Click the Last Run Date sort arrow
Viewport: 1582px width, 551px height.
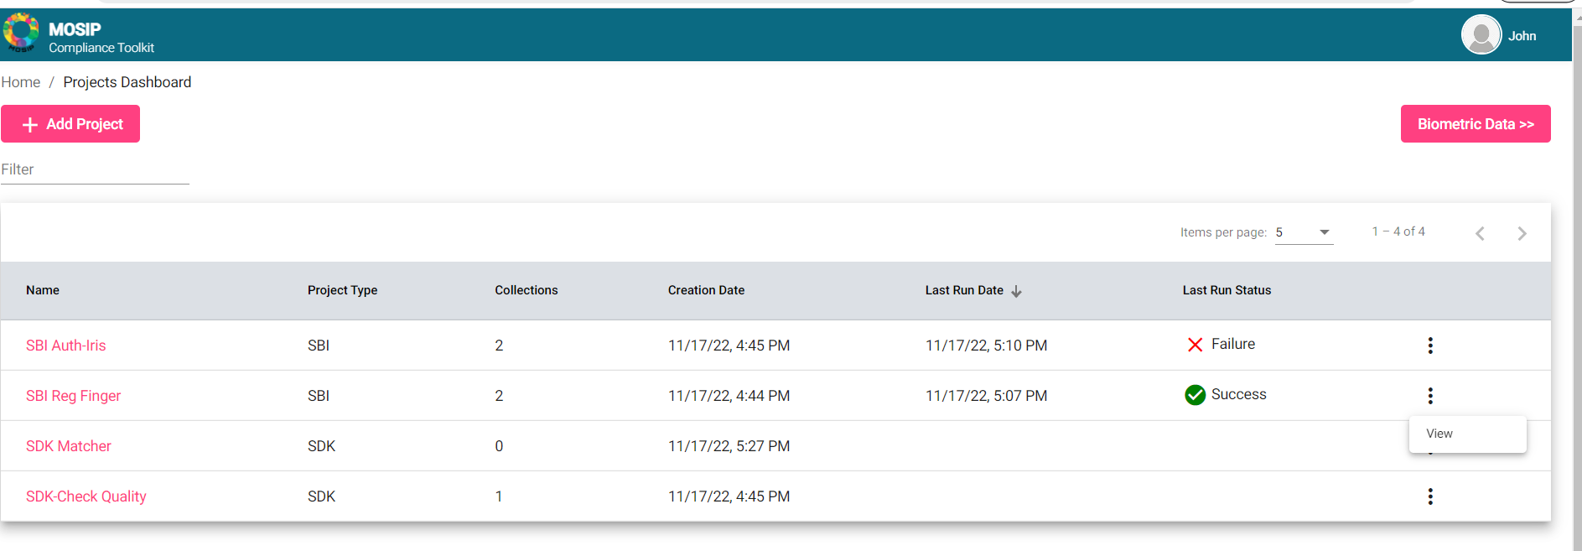(1016, 291)
